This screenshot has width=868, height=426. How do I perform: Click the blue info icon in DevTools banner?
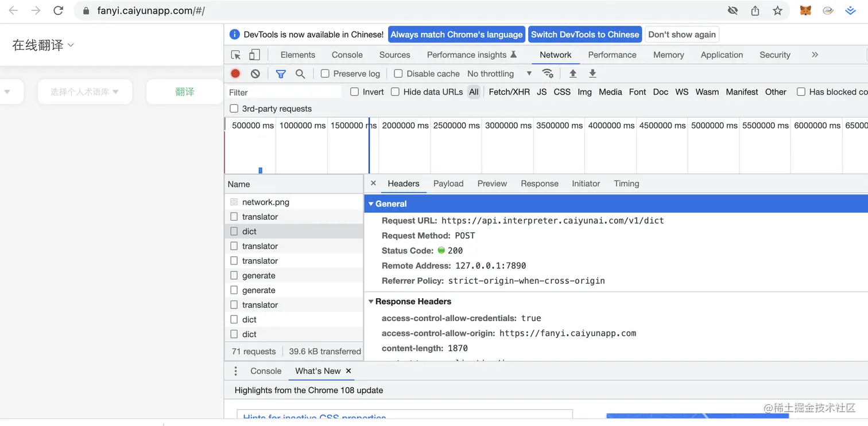tap(234, 34)
